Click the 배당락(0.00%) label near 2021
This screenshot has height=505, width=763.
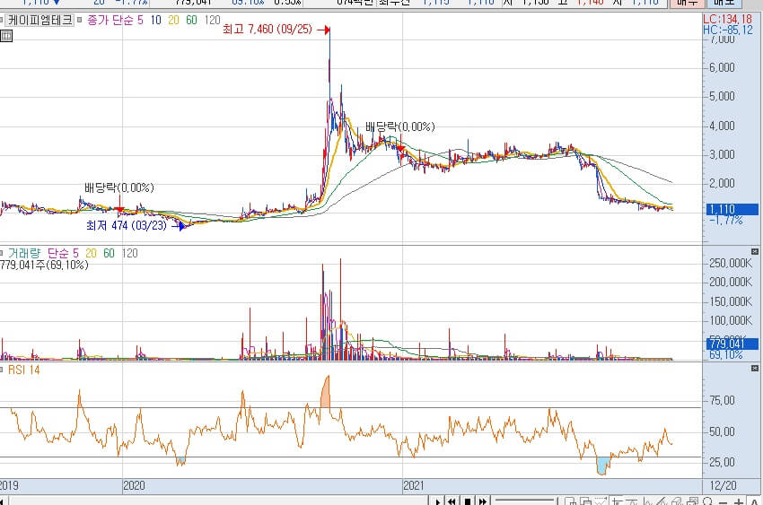point(400,126)
